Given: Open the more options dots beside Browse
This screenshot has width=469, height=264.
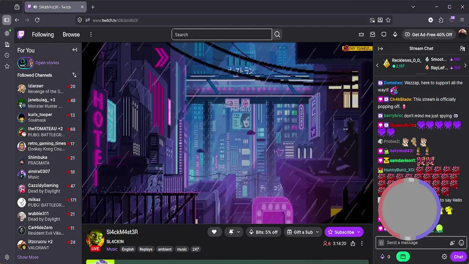Looking at the screenshot, I should pyautogui.click(x=91, y=34).
